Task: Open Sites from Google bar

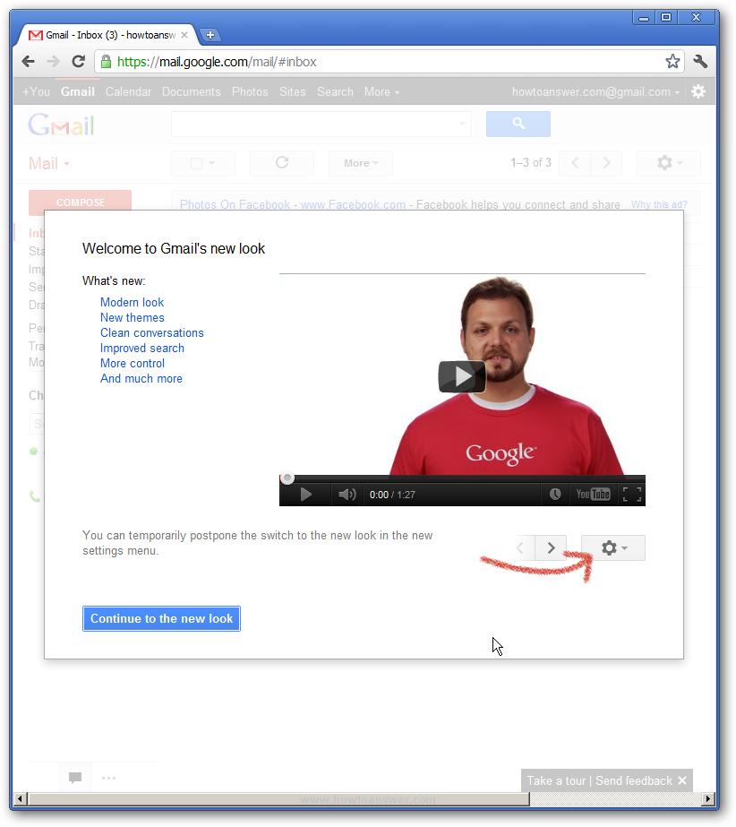Action: point(292,91)
